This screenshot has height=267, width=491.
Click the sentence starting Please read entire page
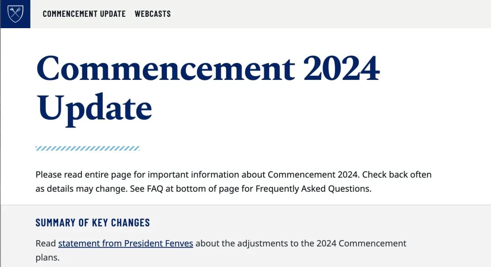click(198, 174)
